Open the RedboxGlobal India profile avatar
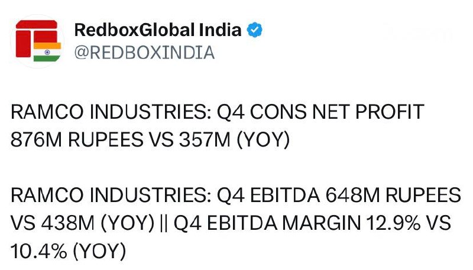 (37, 41)
